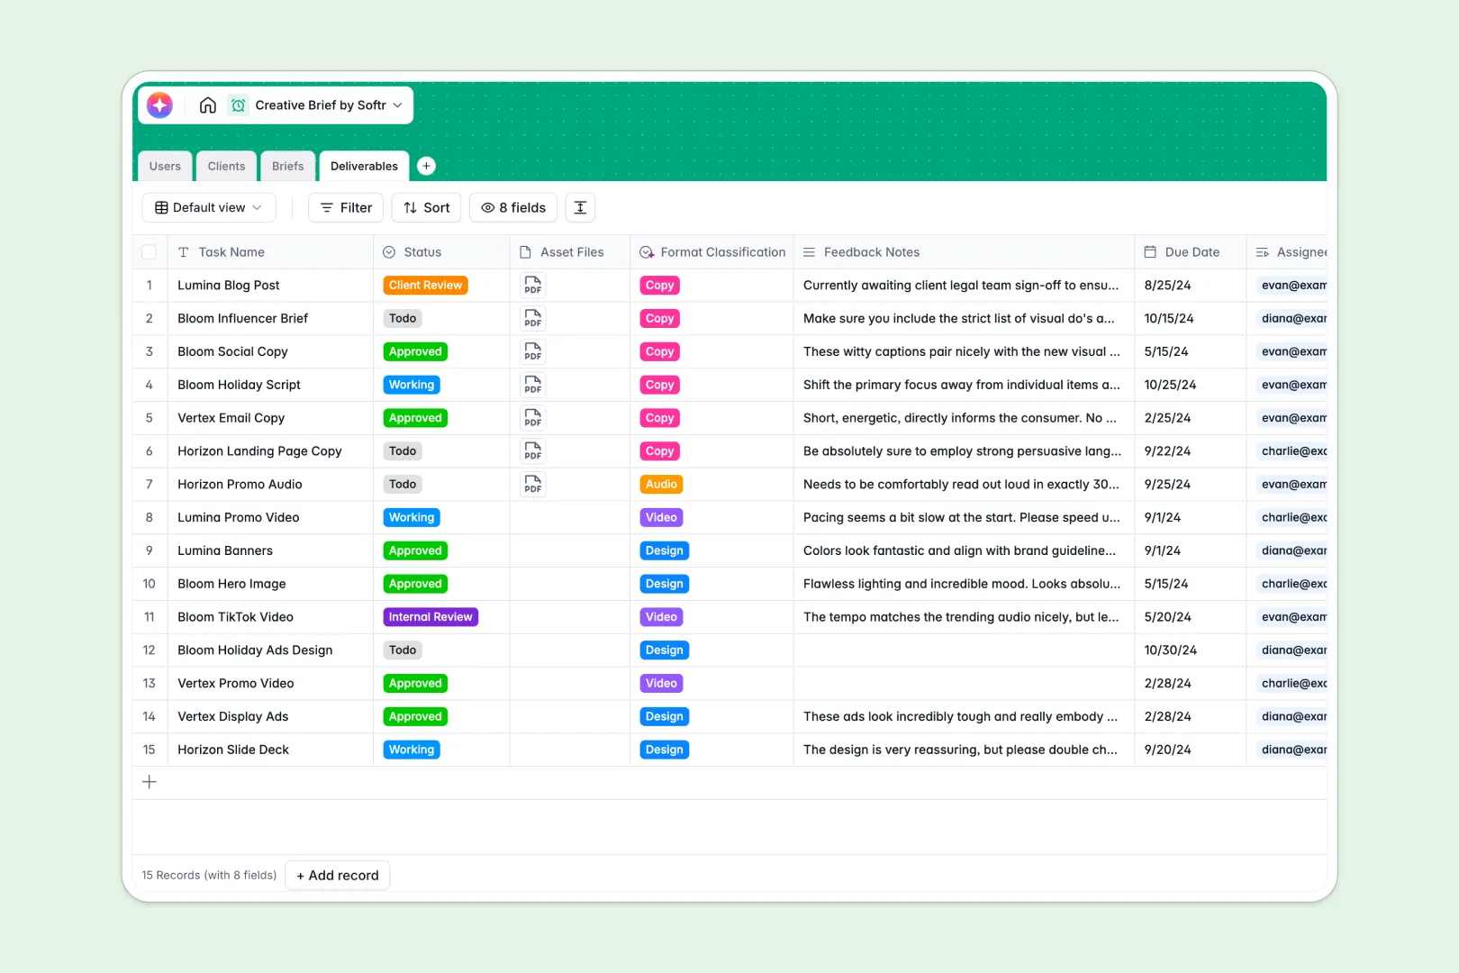Click the Due Date calendar icon
The image size is (1459, 973).
[x=1150, y=252]
